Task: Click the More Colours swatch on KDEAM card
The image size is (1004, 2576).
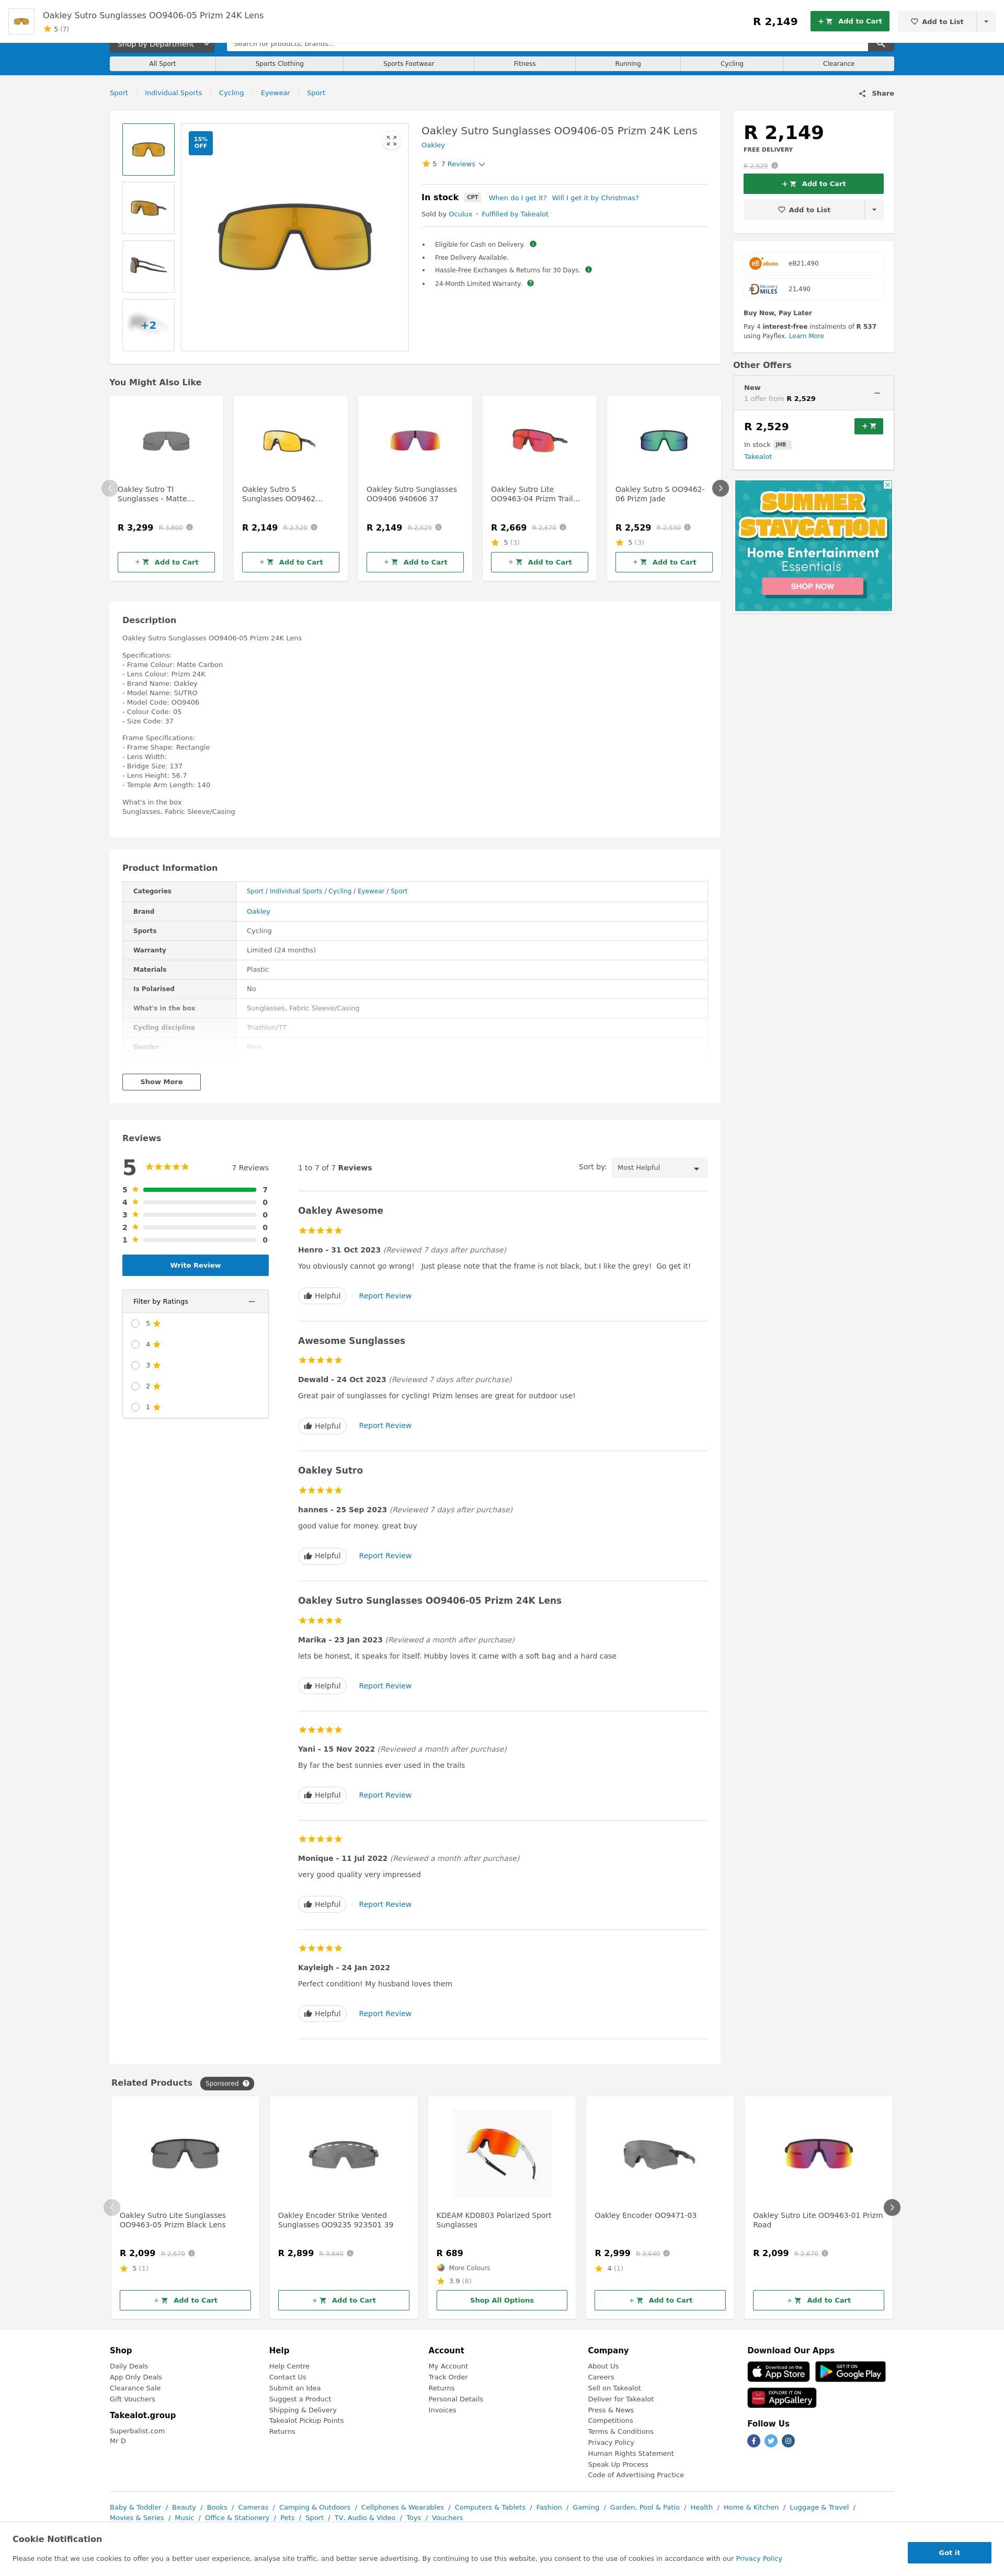Action: tap(441, 2268)
